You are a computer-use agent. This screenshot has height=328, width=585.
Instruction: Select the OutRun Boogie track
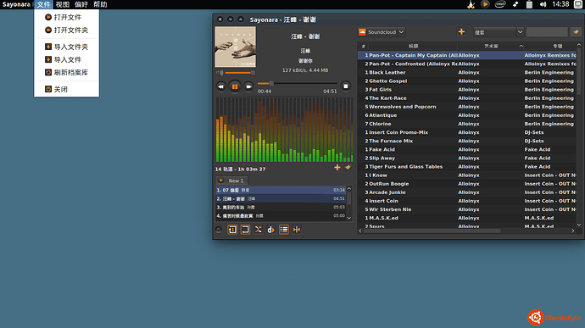click(467, 184)
